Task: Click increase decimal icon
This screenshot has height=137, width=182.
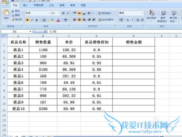Action: [138, 20]
